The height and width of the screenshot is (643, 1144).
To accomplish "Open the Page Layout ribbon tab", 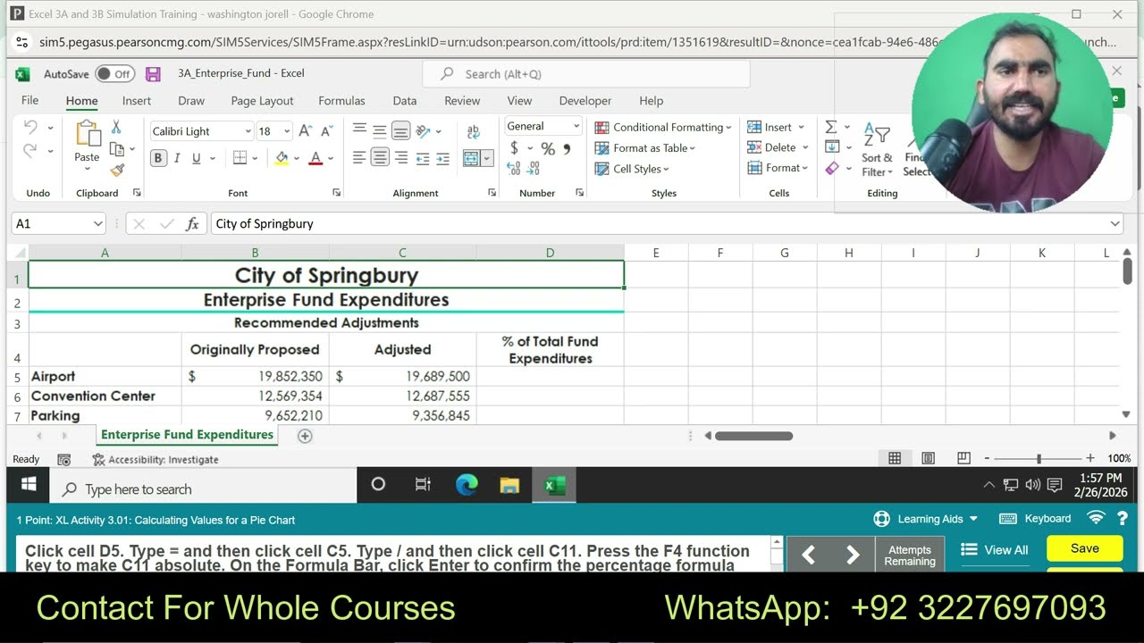I will pos(262,101).
